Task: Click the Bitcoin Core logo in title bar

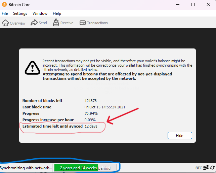Action: click(4, 5)
